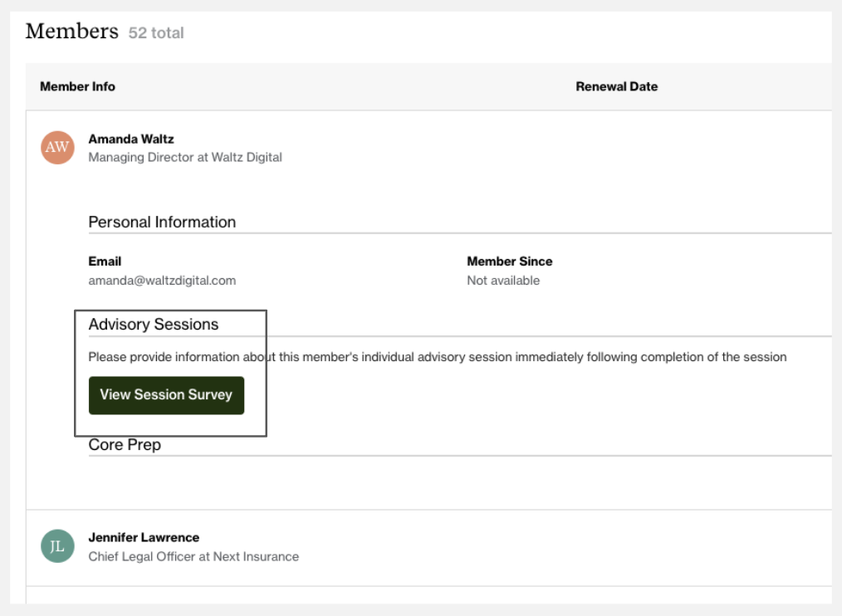Click Managing Director at Waltz Digital subtitle
Viewport: 842px width, 616px height.
(185, 158)
